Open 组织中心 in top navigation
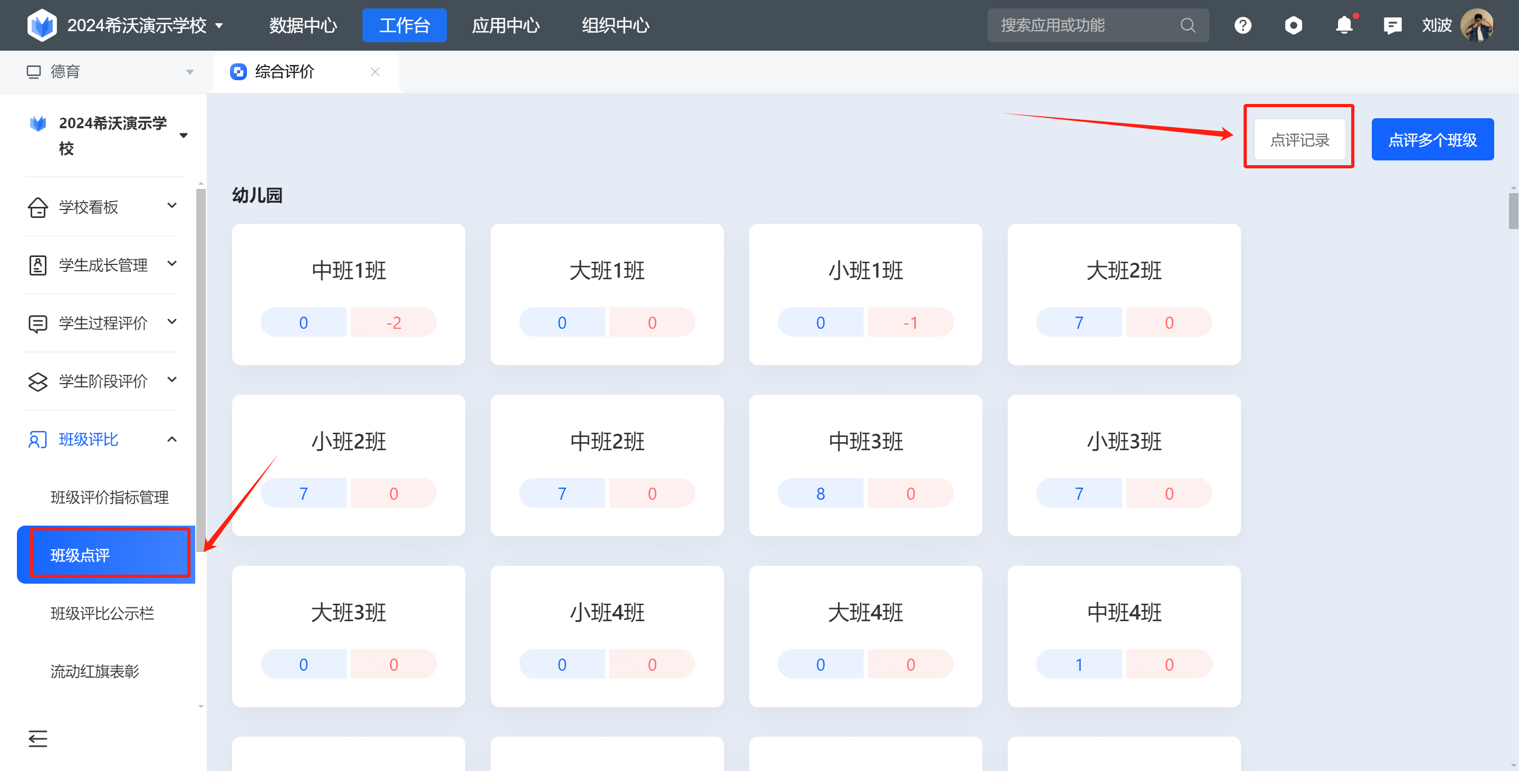Screen dimensions: 1519x771 click(616, 25)
